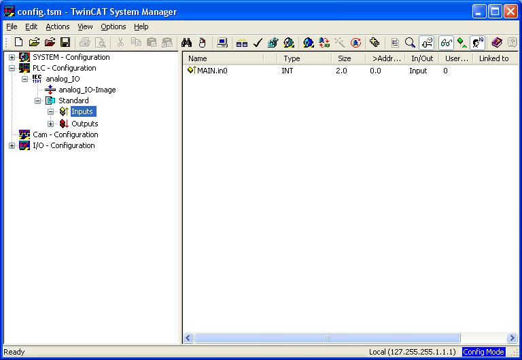The width and height of the screenshot is (522, 360).
Task: Click the scroll left arrow
Action: (188, 338)
